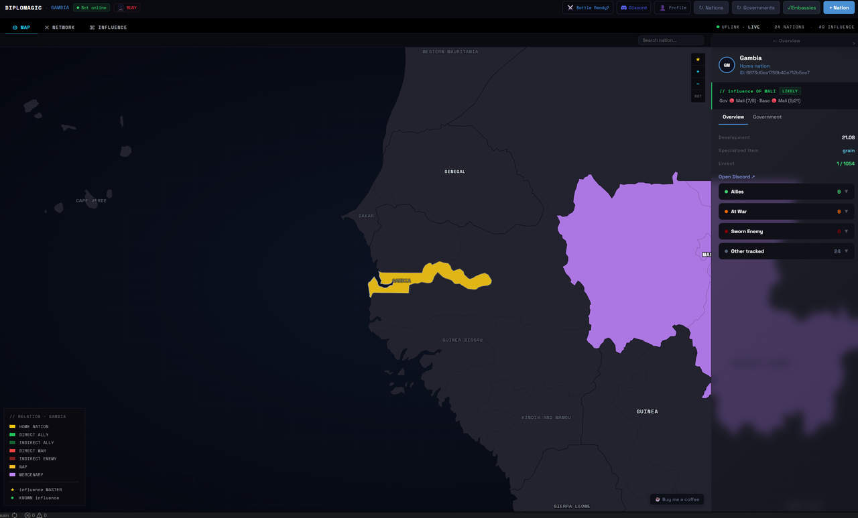The height and width of the screenshot is (518, 858).
Task: Zoom in with the cyan plus map control
Action: click(698, 72)
